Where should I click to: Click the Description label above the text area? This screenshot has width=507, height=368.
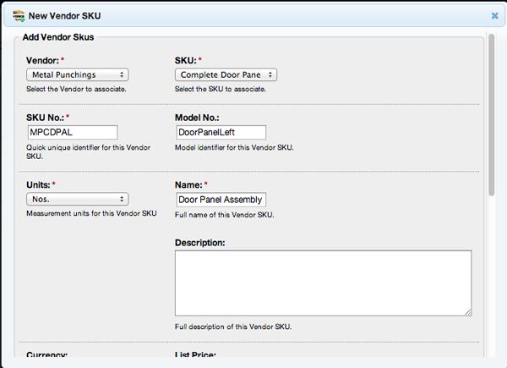coord(199,243)
